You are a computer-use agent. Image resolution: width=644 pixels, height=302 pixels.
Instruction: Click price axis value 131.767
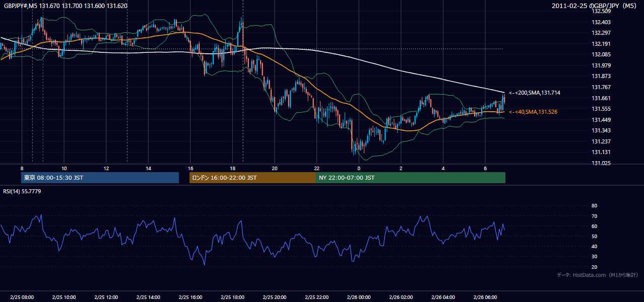point(601,87)
